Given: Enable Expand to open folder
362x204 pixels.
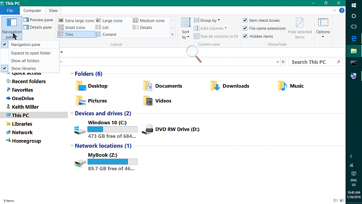Looking at the screenshot, I should [x=30, y=53].
